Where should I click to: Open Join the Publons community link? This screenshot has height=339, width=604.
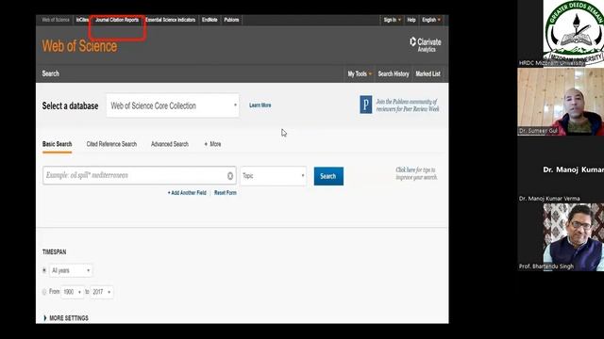point(408,105)
